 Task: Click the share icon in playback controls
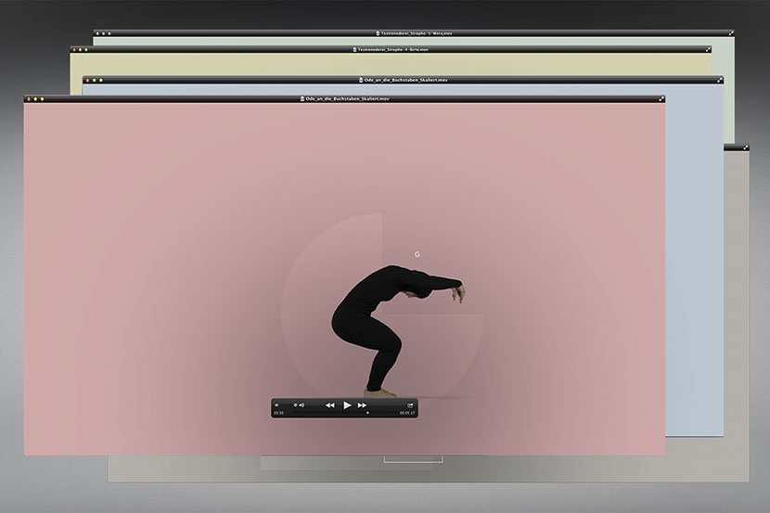[x=410, y=405]
